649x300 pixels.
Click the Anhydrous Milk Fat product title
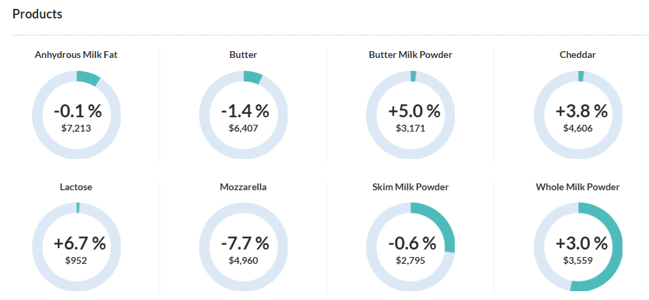(x=76, y=55)
